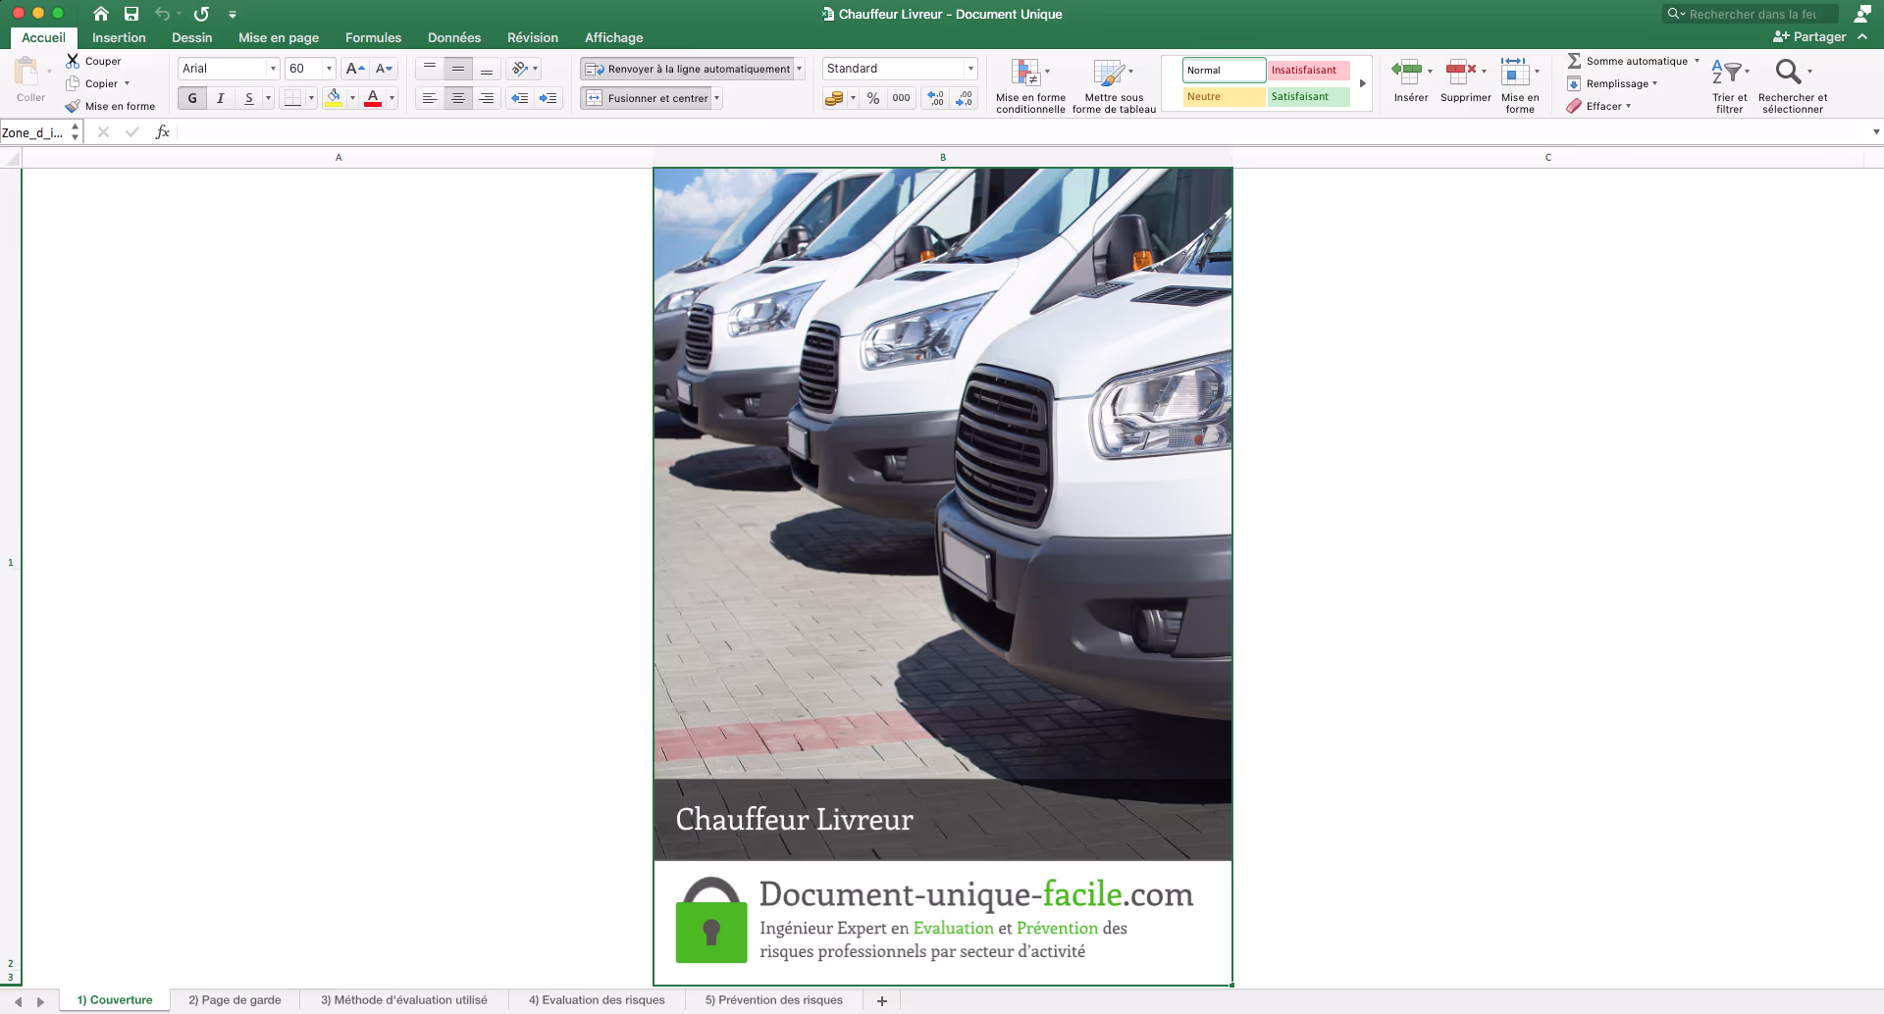Cut selection with Couper scissors
This screenshot has height=1014, width=1884.
93,61
